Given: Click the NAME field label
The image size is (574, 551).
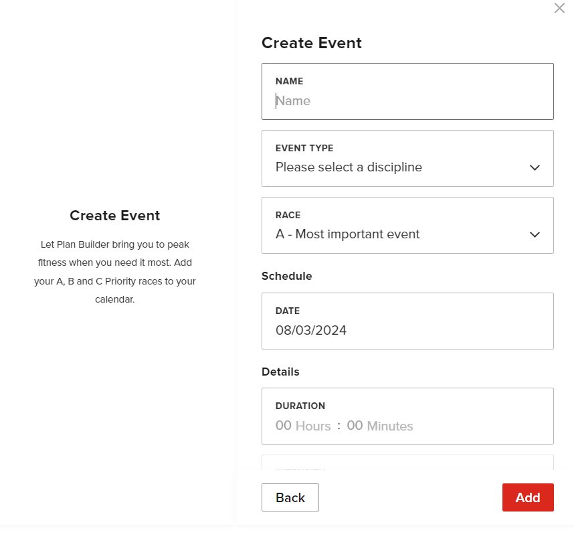Looking at the screenshot, I should pos(289,81).
